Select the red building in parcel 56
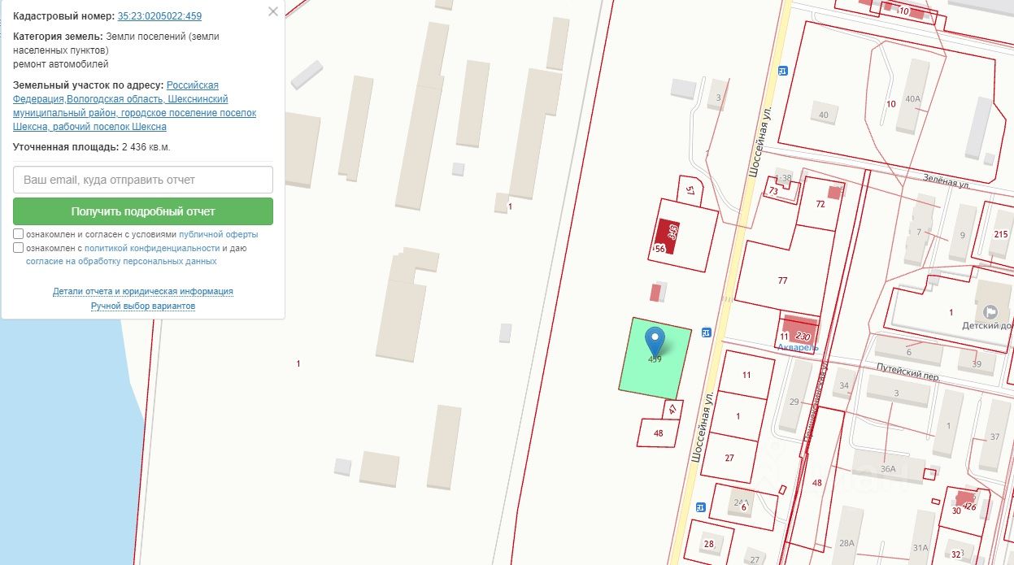This screenshot has height=565, width=1014. tap(668, 237)
